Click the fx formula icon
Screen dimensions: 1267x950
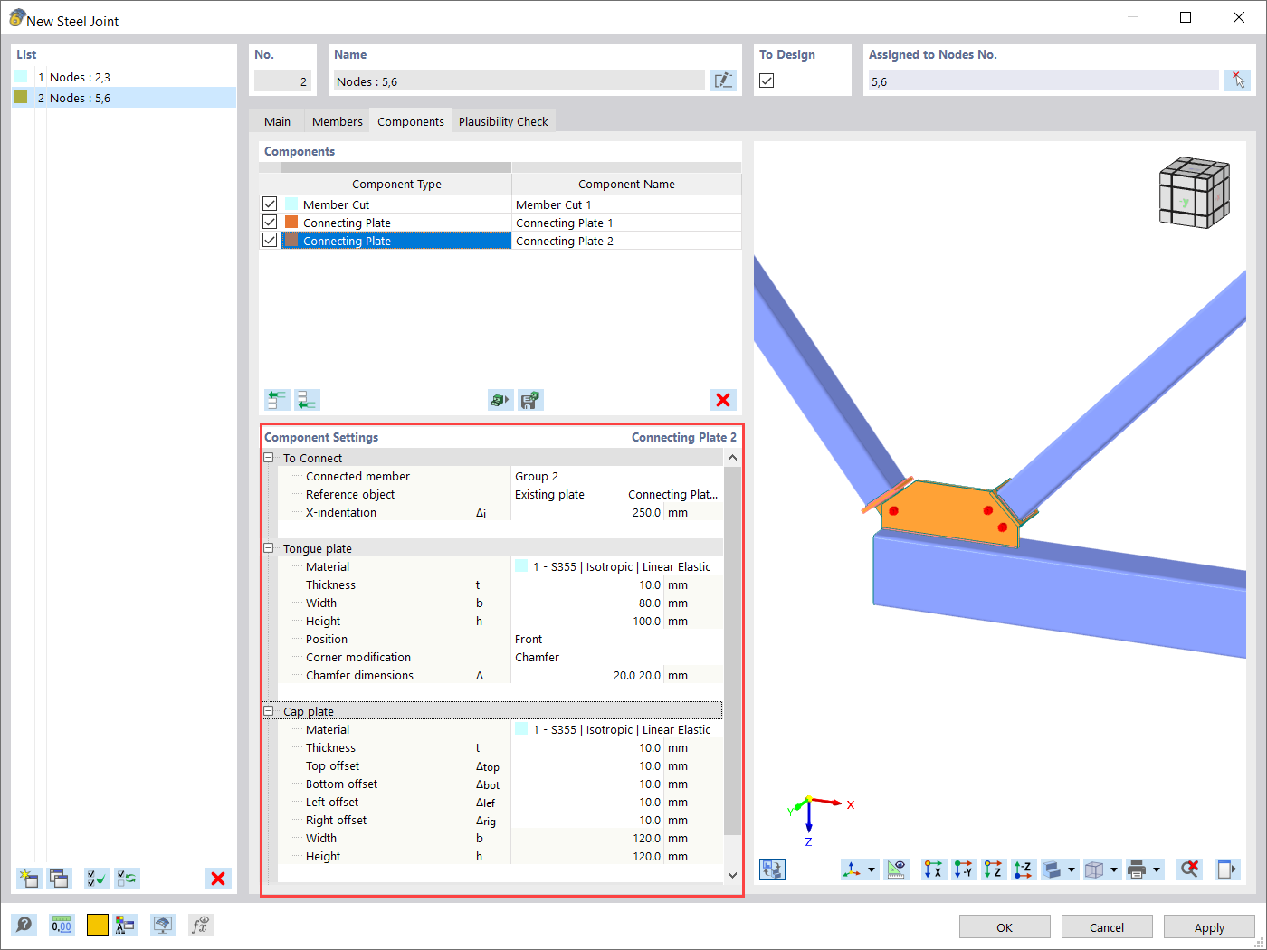click(x=200, y=925)
